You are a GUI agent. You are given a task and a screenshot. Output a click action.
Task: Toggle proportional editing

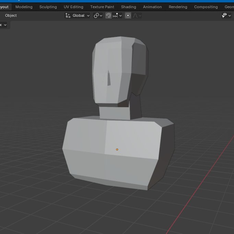128,15
